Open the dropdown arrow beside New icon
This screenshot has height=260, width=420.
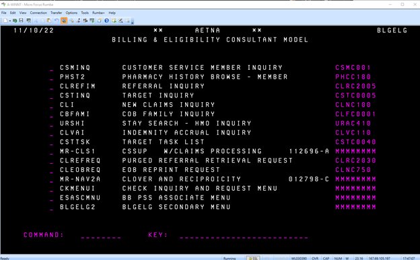coord(10,21)
